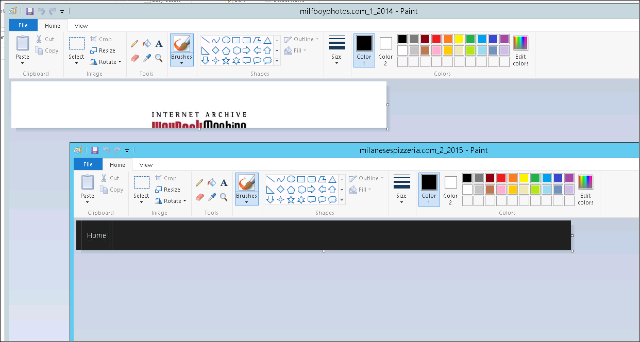Click the milanesespizzeria.com_2_2015 - Paint title bar
Viewport: 640px width, 342px height.
[x=424, y=150]
